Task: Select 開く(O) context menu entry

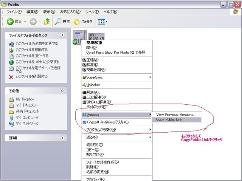Action: point(117,48)
